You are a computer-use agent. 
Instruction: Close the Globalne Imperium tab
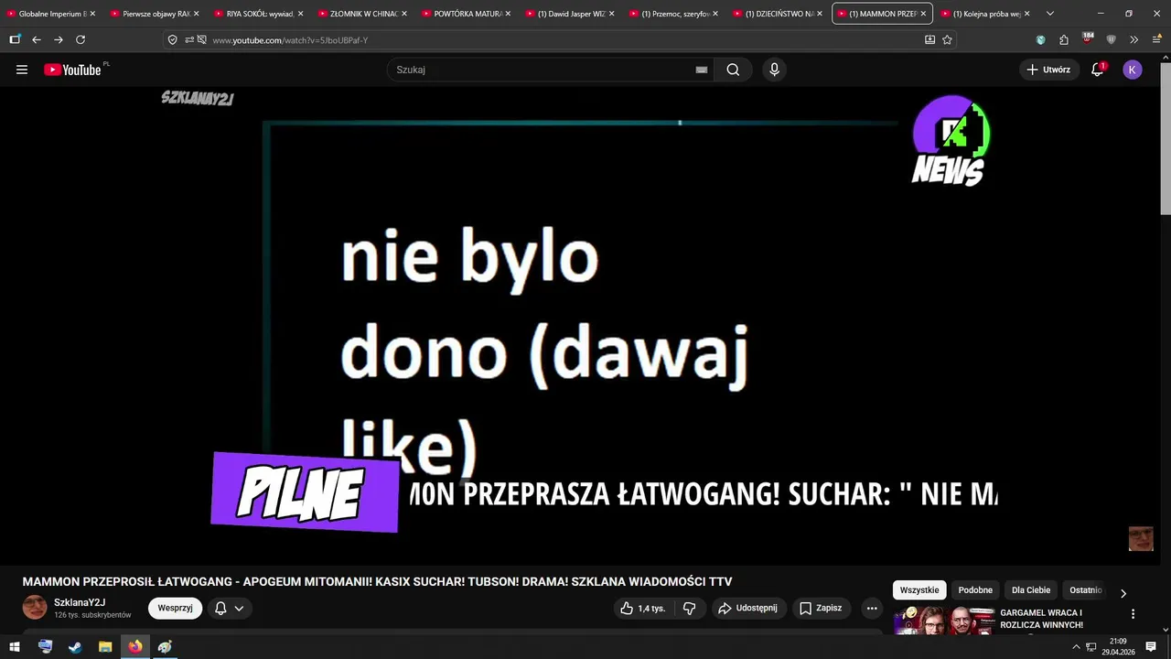pos(92,14)
